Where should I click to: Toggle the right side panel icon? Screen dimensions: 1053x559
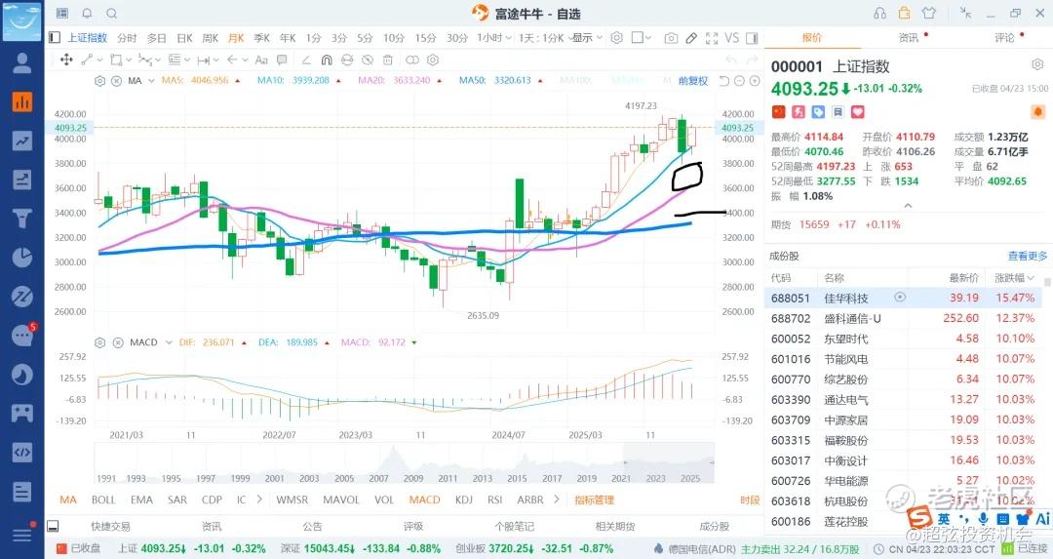coord(752,38)
